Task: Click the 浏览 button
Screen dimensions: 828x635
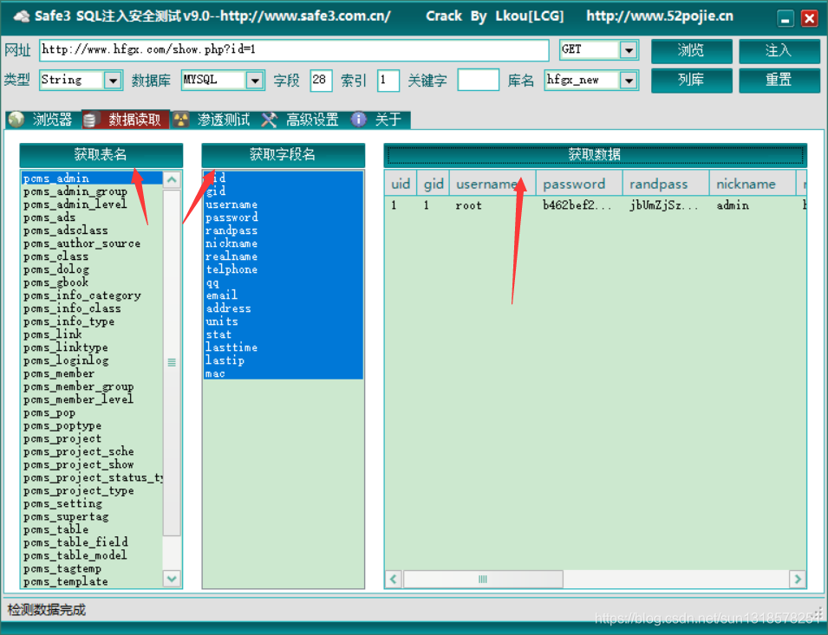Action: pyautogui.click(x=691, y=50)
